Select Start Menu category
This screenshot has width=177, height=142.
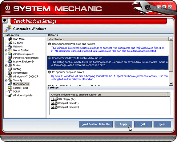point(19,39)
